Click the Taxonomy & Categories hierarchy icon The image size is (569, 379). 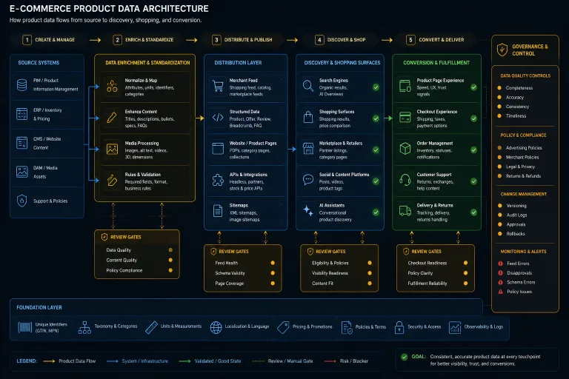[x=84, y=327]
